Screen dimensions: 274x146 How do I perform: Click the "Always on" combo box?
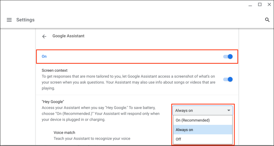pos(199,110)
